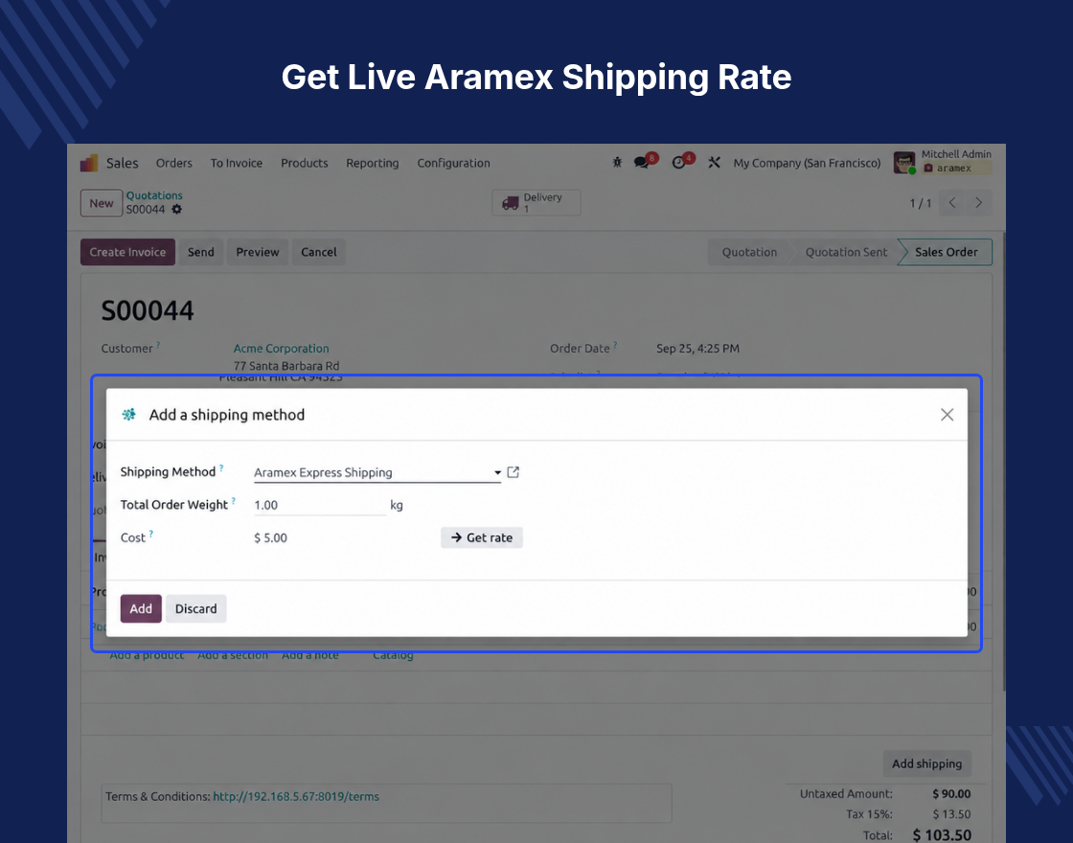The height and width of the screenshot is (843, 1073).
Task: Open the Sales app home icon
Action: tap(89, 163)
